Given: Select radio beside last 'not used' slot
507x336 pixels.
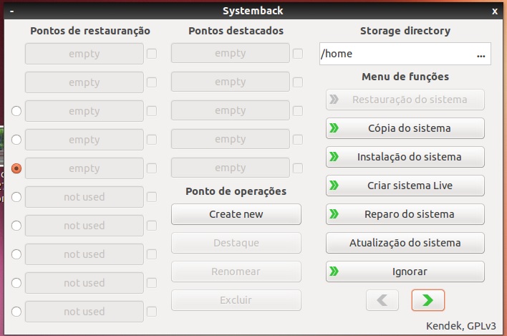Looking at the screenshot, I should pos(16,312).
